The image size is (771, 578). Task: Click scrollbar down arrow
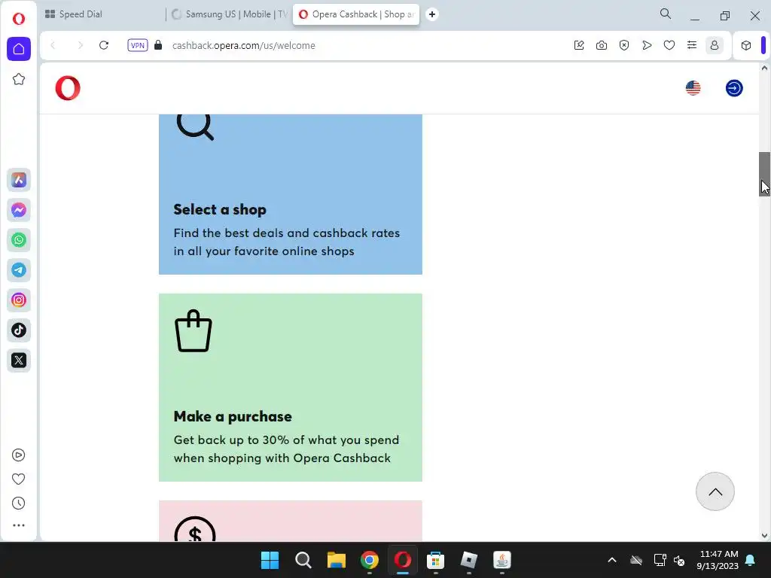[764, 535]
